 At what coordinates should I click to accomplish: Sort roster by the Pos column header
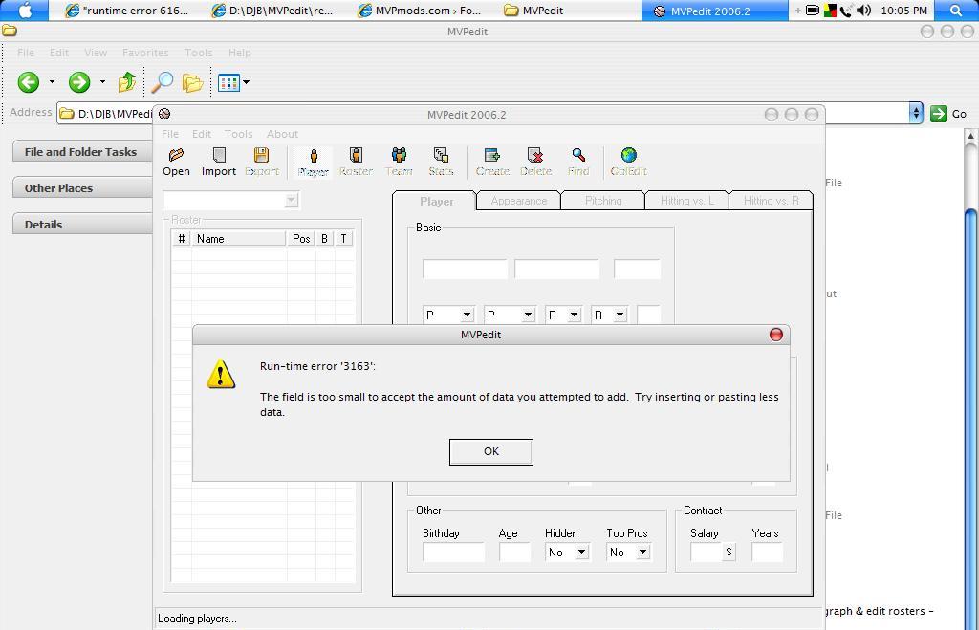point(301,238)
